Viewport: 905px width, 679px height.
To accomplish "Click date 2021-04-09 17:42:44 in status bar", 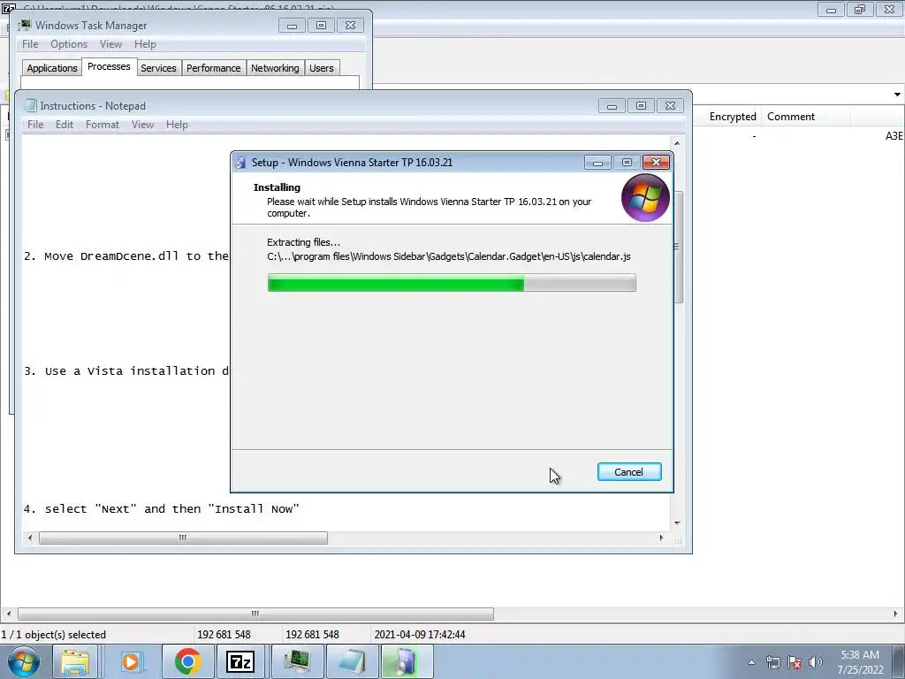I will [420, 635].
